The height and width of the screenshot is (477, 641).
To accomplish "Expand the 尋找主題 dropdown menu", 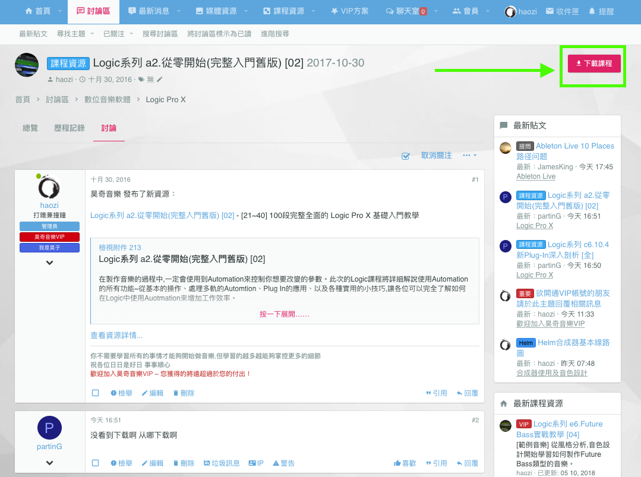I will 93,34.
